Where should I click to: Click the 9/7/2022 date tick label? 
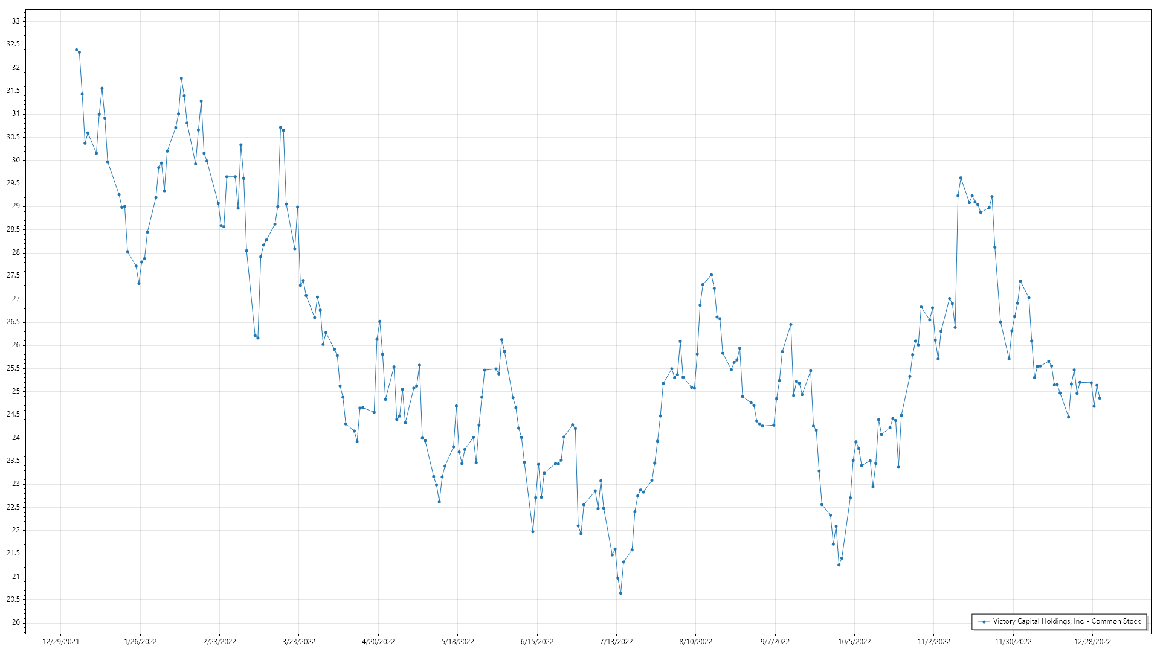click(x=775, y=642)
